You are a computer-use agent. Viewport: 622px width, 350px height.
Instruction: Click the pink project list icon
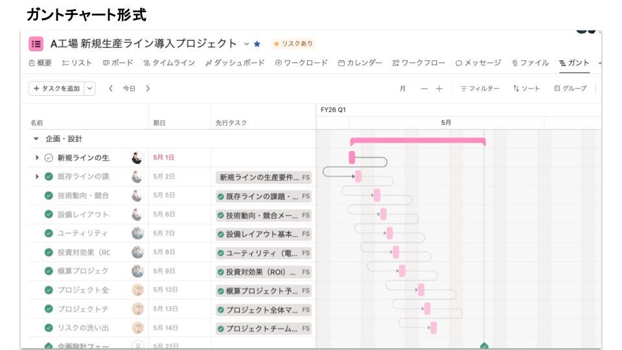(36, 44)
